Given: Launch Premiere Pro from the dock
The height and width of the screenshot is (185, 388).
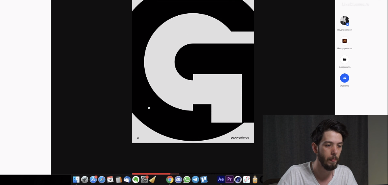Looking at the screenshot, I should 230,179.
